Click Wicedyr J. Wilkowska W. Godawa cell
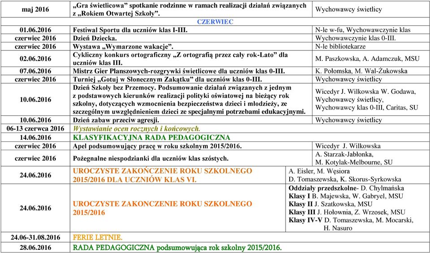This screenshot has width=430, height=253. tap(371, 100)
